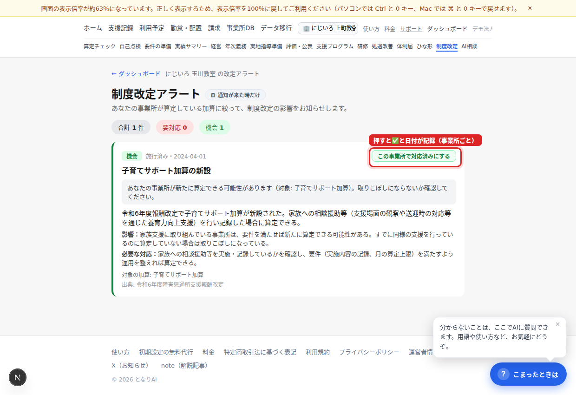Open footer 使い方 link
The image size is (576, 395).
120,352
